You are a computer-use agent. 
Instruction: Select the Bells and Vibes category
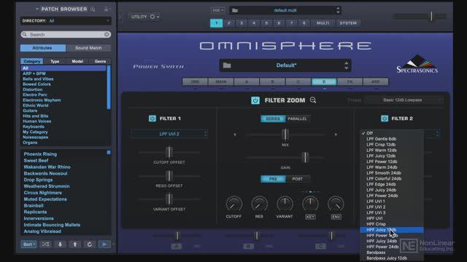pos(38,79)
